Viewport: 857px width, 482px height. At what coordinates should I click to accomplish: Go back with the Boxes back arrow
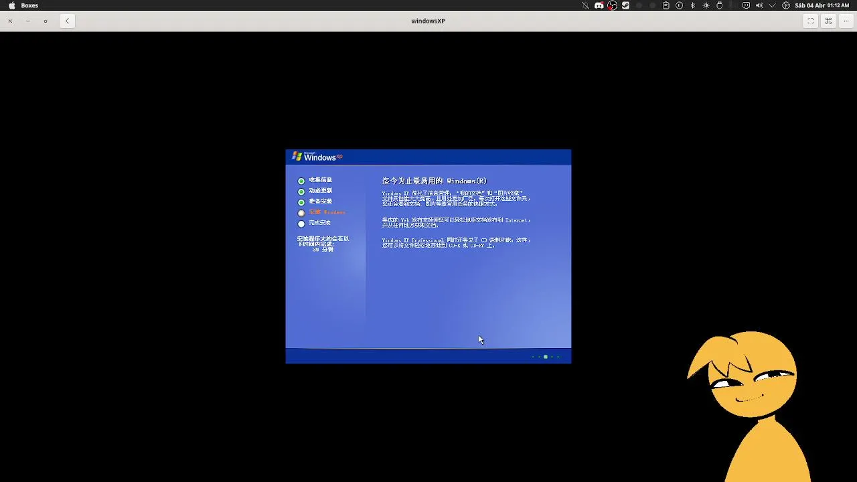click(x=67, y=21)
